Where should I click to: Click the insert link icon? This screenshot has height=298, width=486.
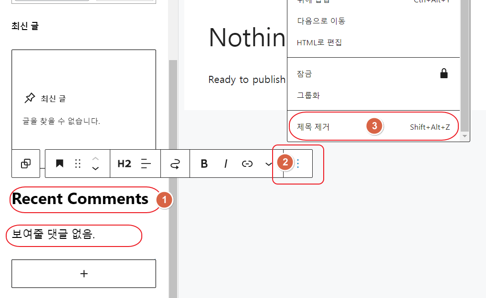pyautogui.click(x=247, y=164)
